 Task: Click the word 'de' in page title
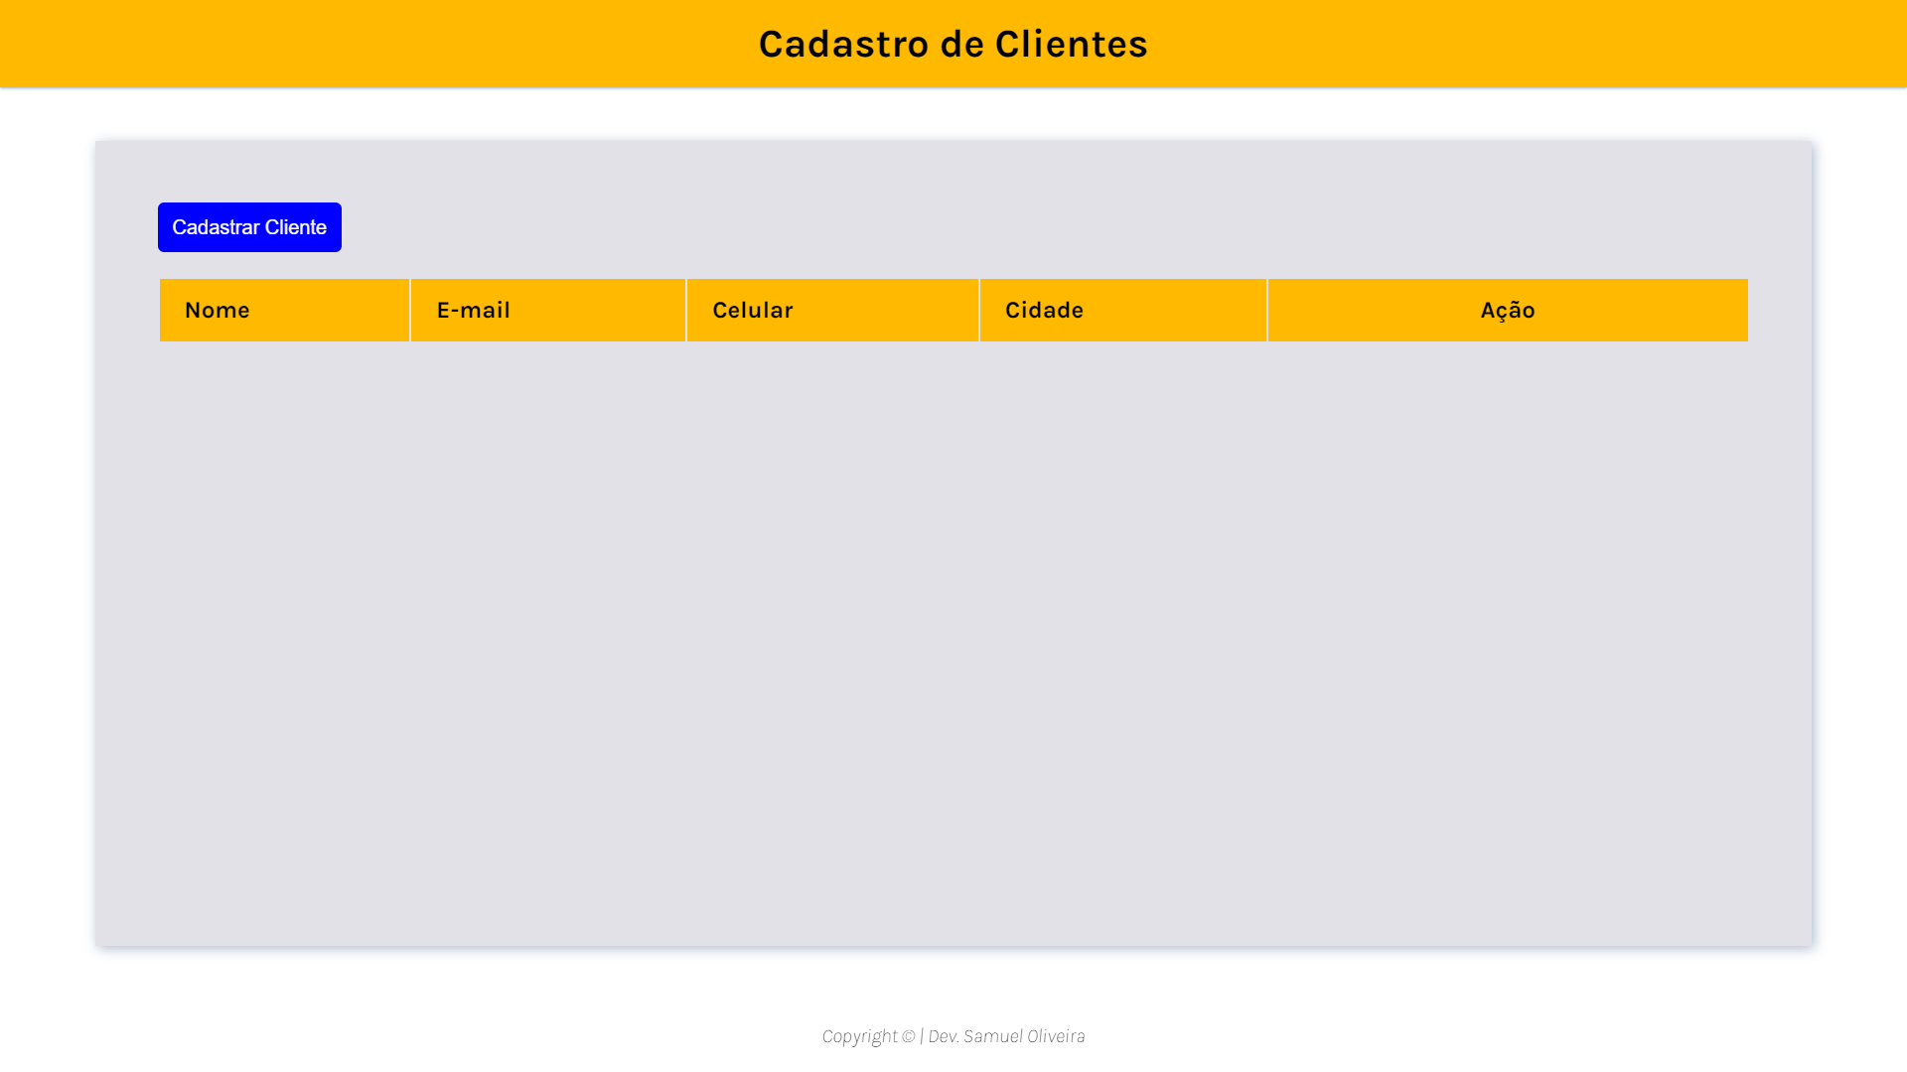(x=961, y=44)
